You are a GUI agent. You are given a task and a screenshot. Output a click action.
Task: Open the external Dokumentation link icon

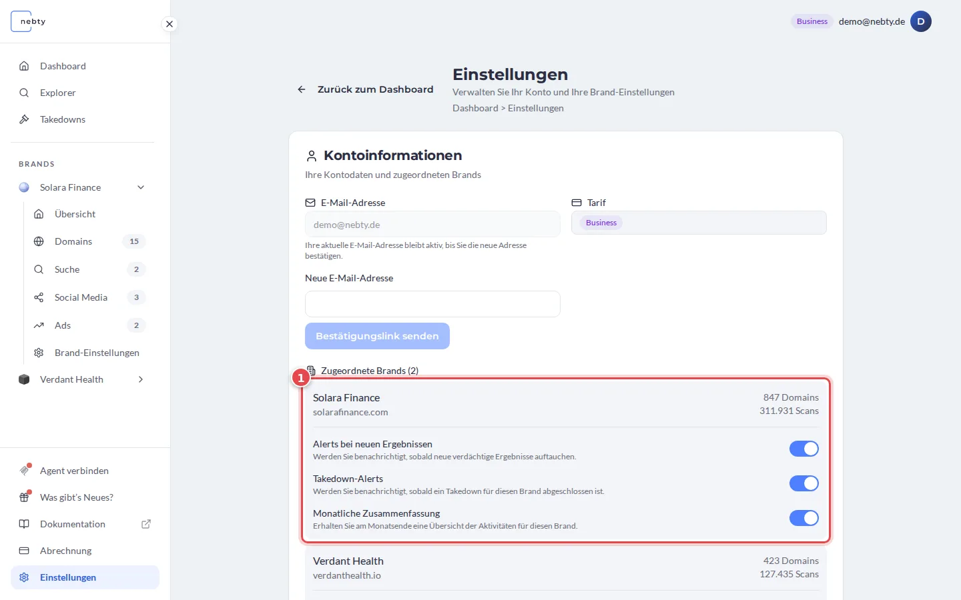point(146,524)
